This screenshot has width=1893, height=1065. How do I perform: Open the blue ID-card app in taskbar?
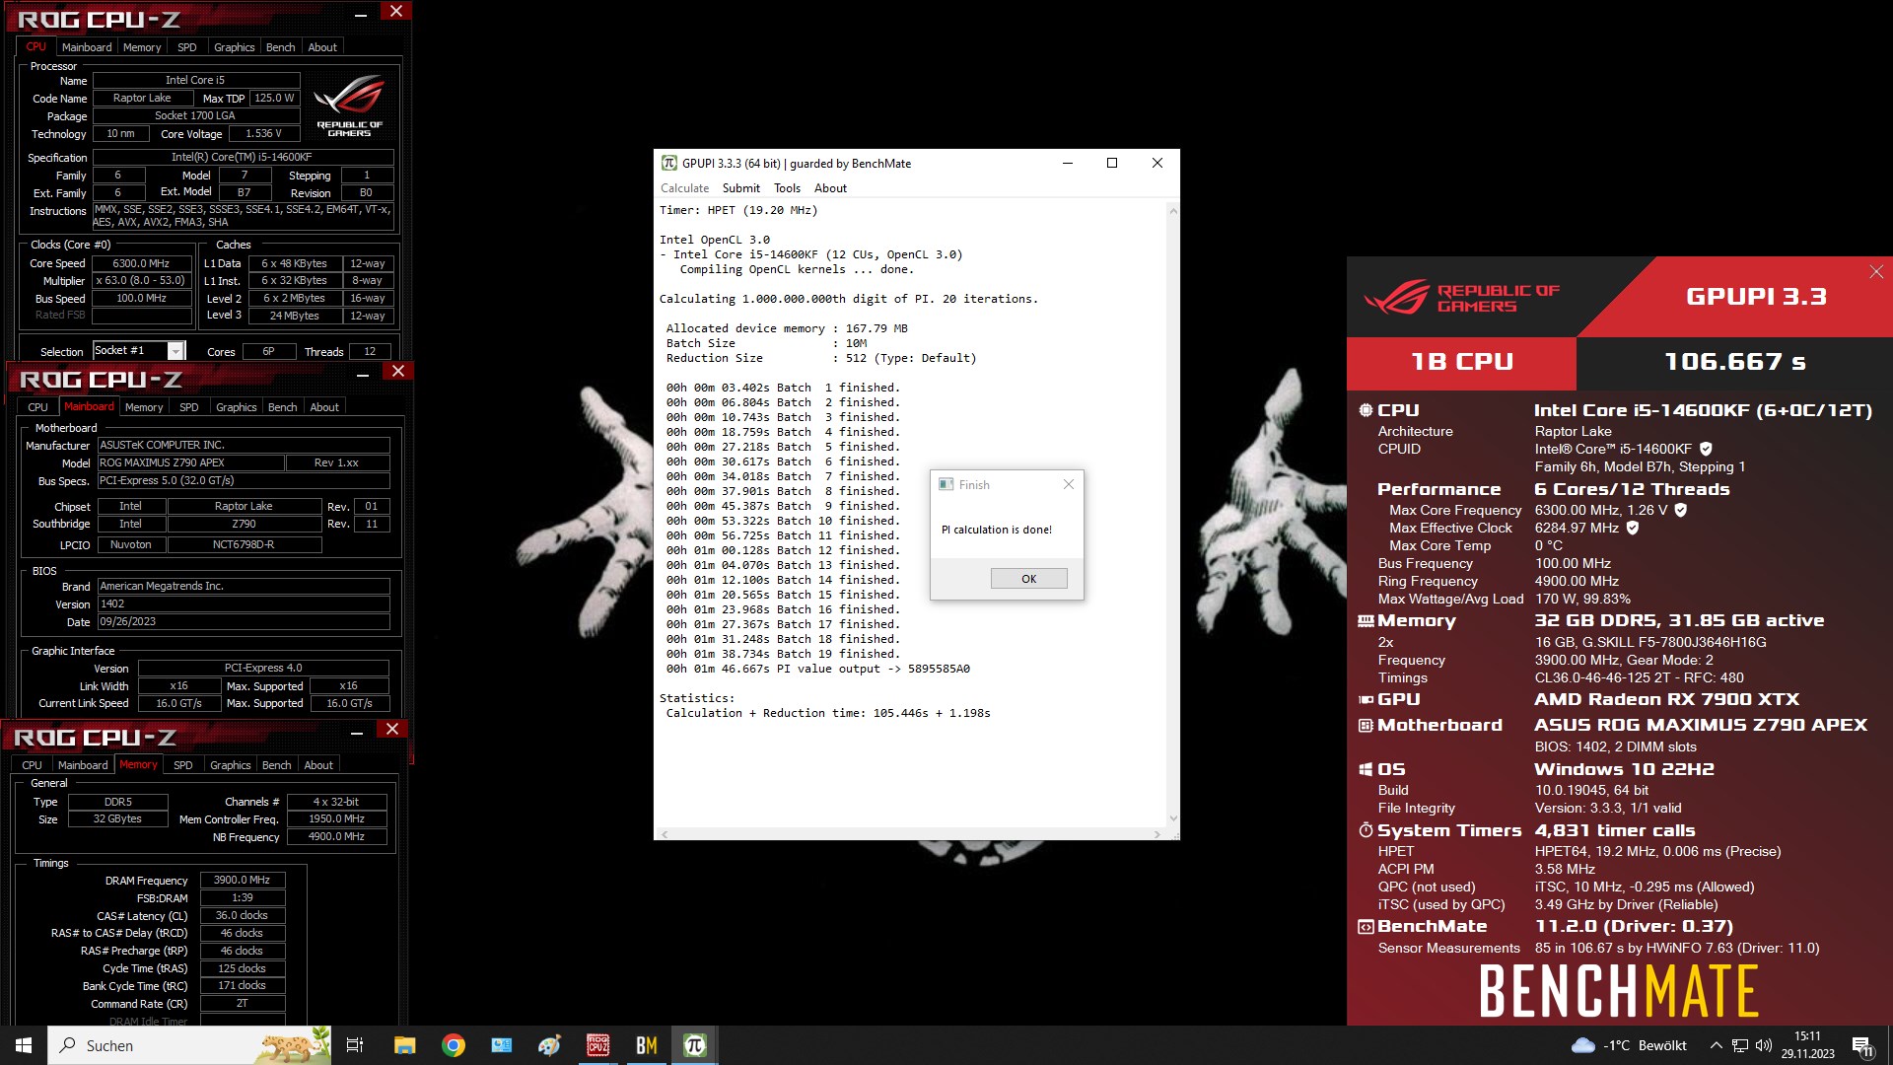(x=502, y=1045)
